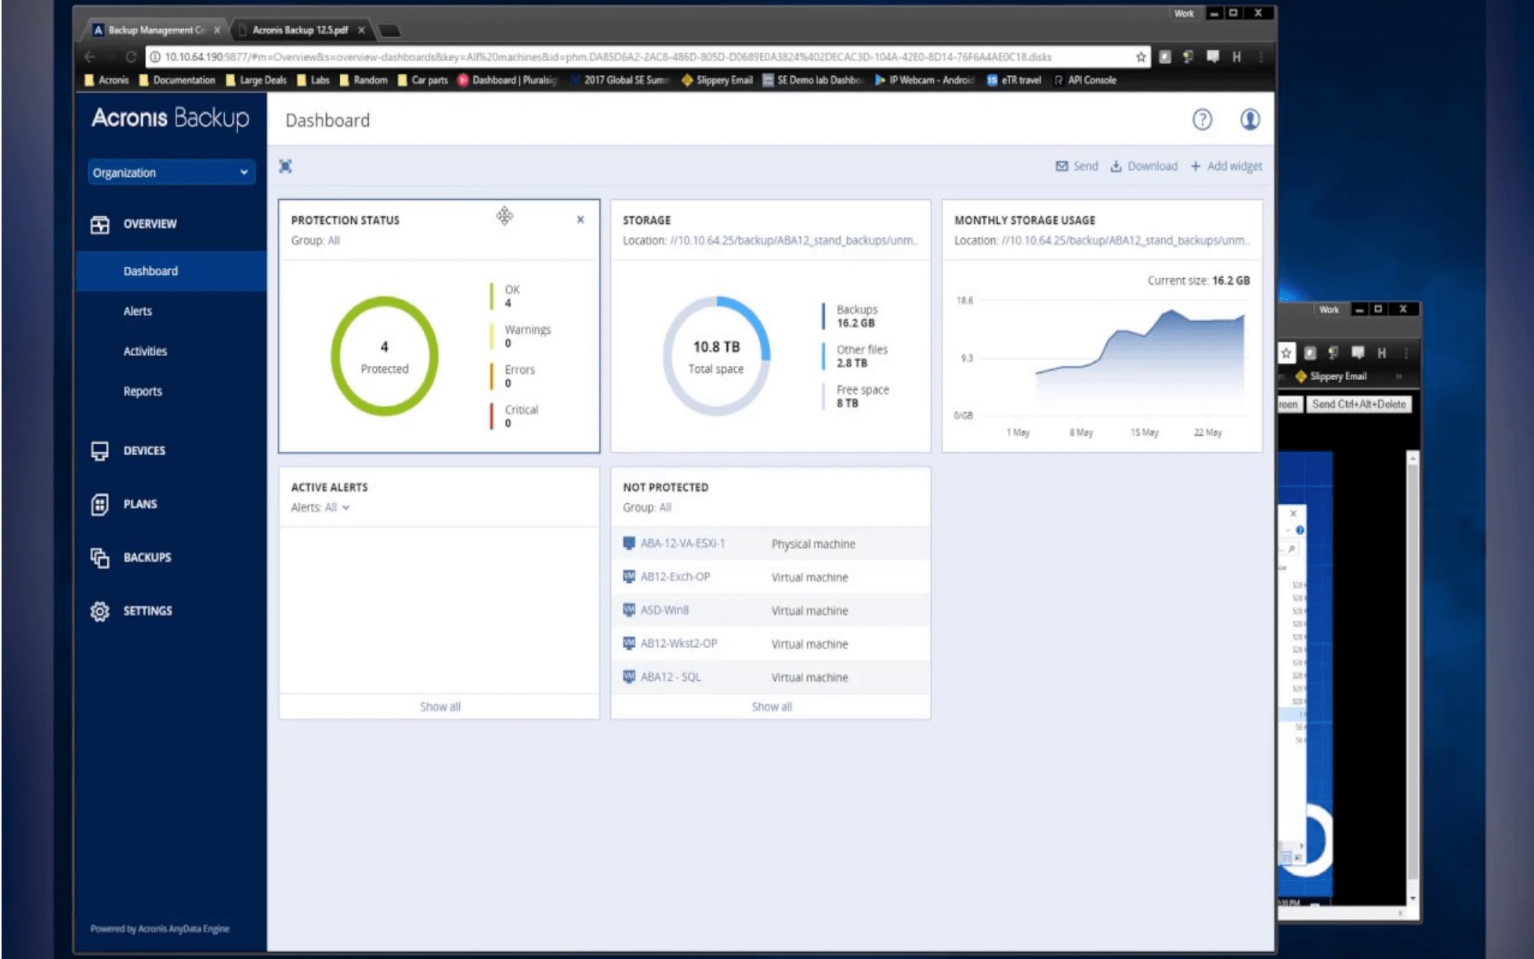Select Alerts in the sidebar menu
Screen dimensions: 1534x959
[x=138, y=311]
